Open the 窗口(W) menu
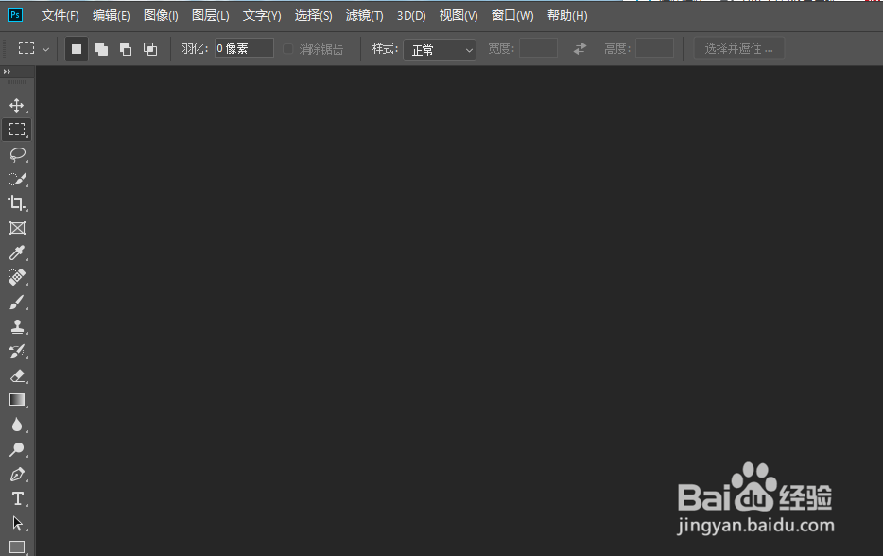Screen dimensions: 883x556 (x=512, y=16)
